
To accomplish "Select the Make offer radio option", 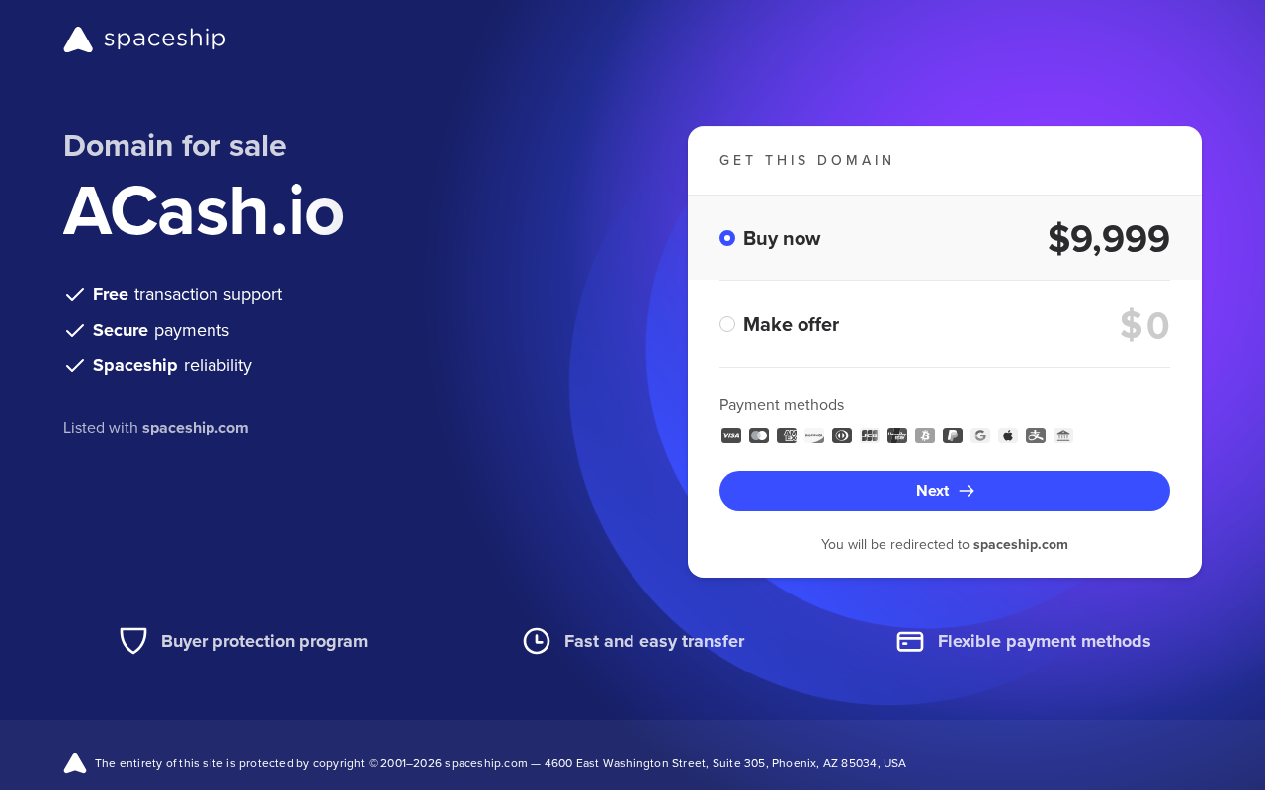I will click(x=727, y=324).
